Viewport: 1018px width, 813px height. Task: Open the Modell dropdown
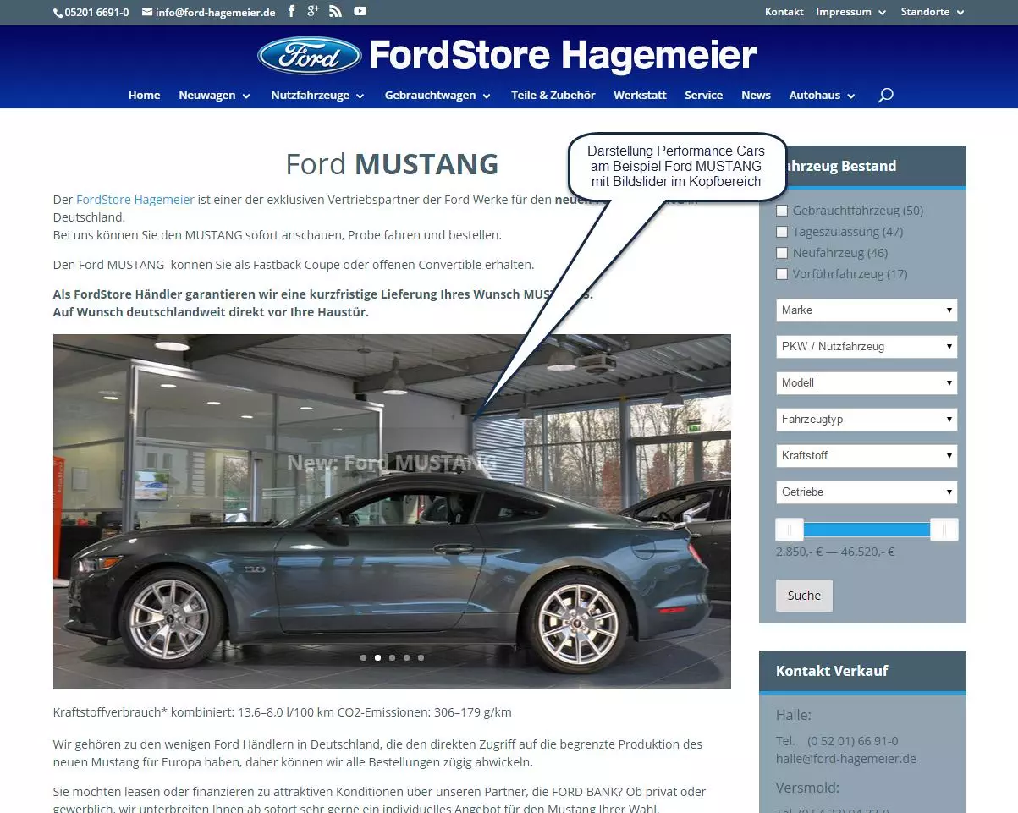click(867, 383)
